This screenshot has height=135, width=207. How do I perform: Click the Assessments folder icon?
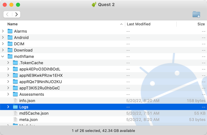tap(15, 94)
